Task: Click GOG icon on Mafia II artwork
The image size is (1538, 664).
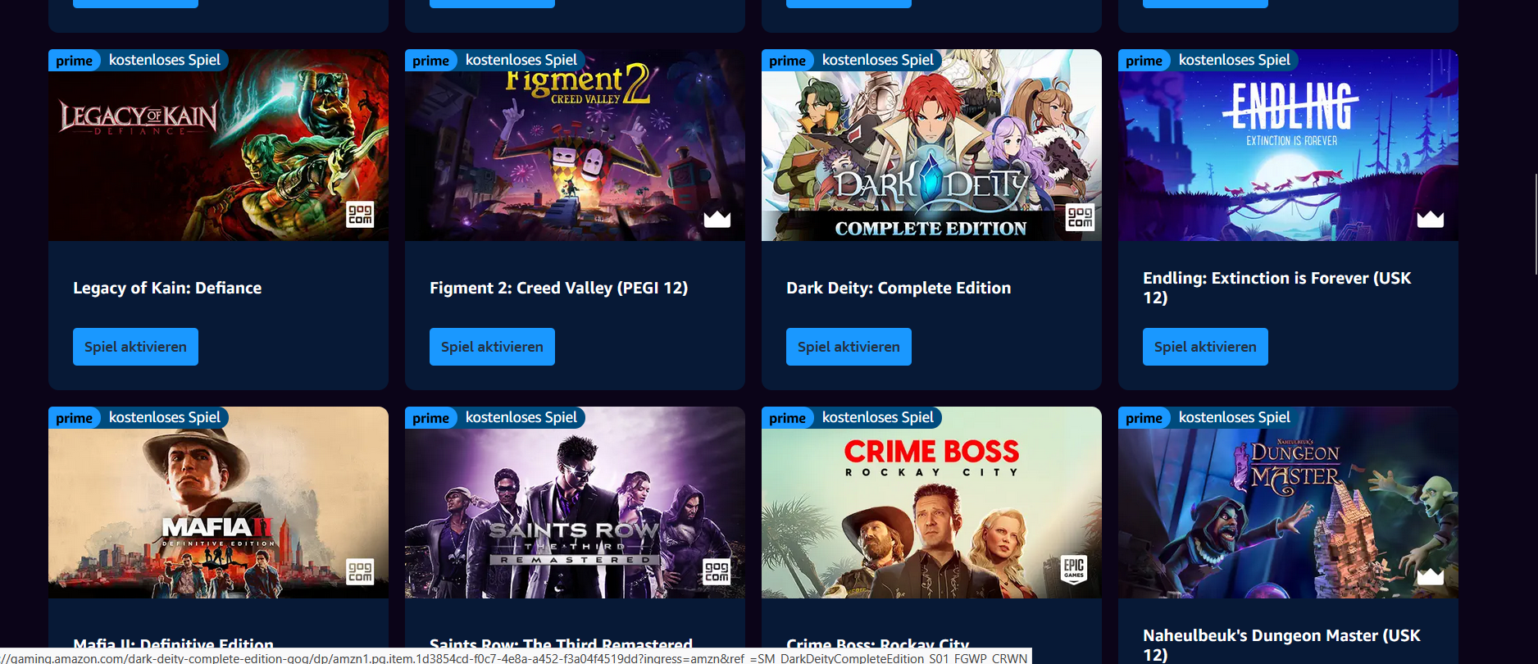Action: [360, 571]
